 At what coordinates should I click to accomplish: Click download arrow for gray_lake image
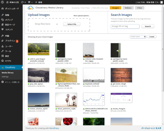click(28, 84)
